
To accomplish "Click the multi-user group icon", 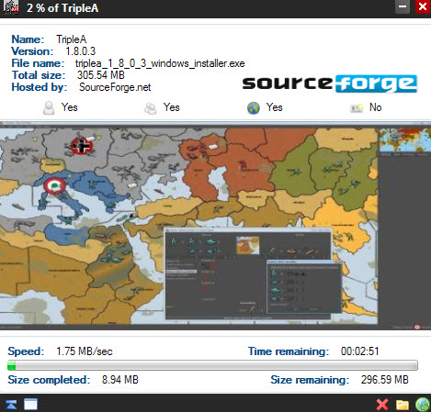I will click(151, 108).
